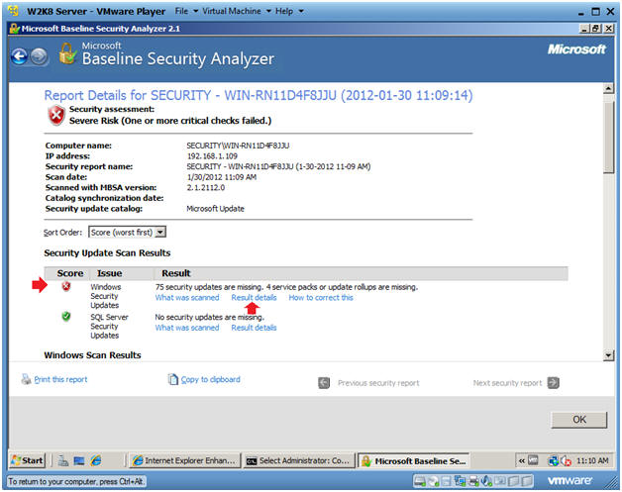Image resolution: width=622 pixels, height=492 pixels.
Task: Click the MBSA version value 2.1.2112.0
Action: pos(206,187)
